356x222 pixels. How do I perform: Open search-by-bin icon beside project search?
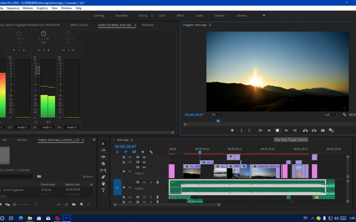pos(39,176)
